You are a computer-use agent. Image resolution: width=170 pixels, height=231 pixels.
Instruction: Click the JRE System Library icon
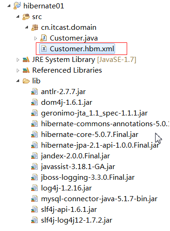click(26, 60)
